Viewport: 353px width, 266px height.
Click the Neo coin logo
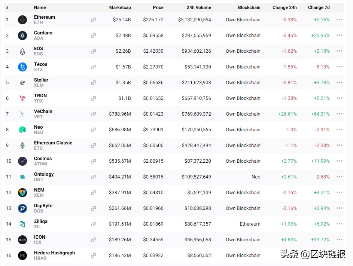coord(22,130)
